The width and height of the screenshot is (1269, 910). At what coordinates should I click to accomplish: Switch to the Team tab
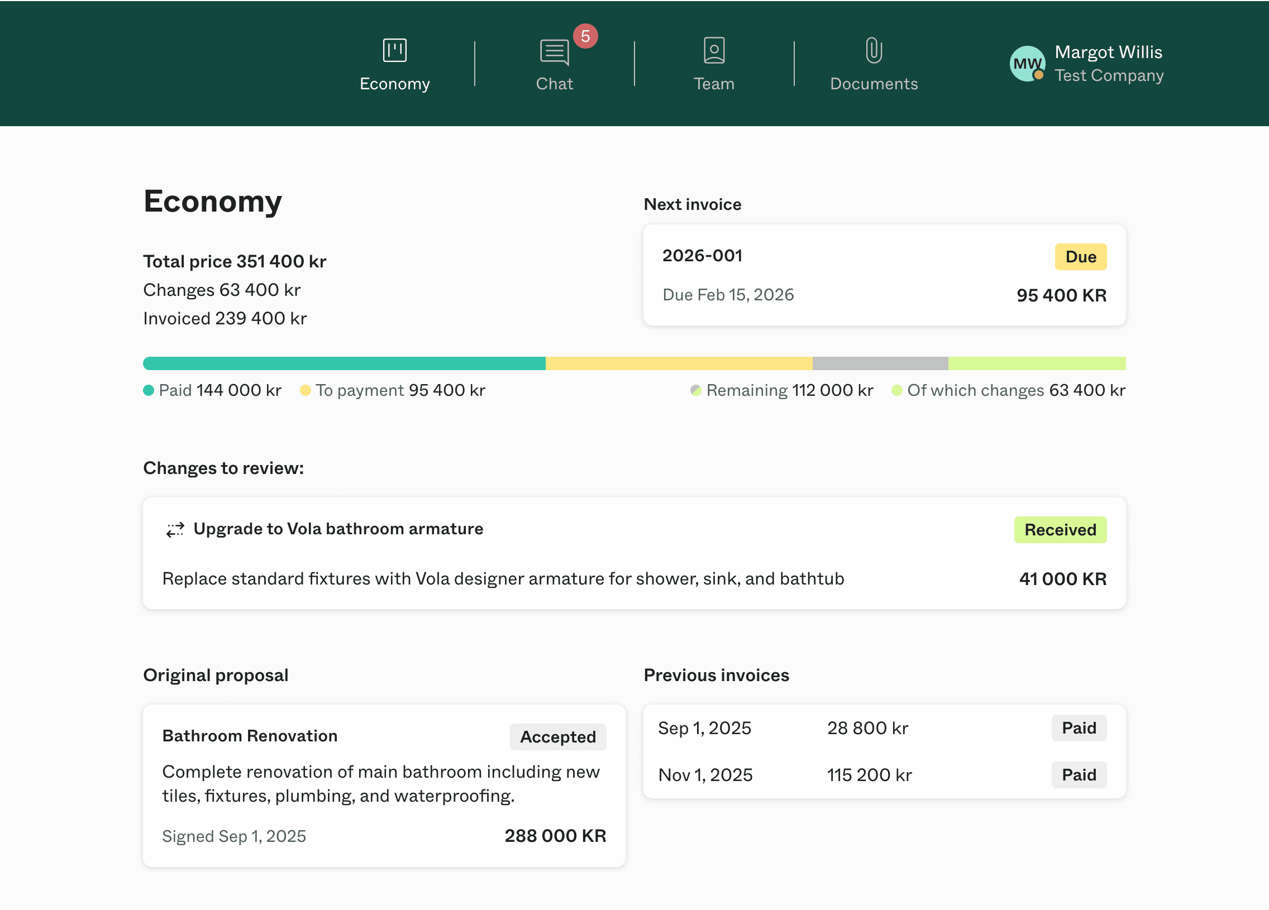[714, 83]
